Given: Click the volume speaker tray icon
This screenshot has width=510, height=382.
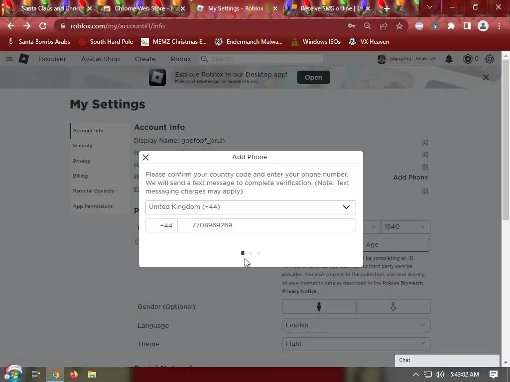Looking at the screenshot, I should [x=440, y=375].
